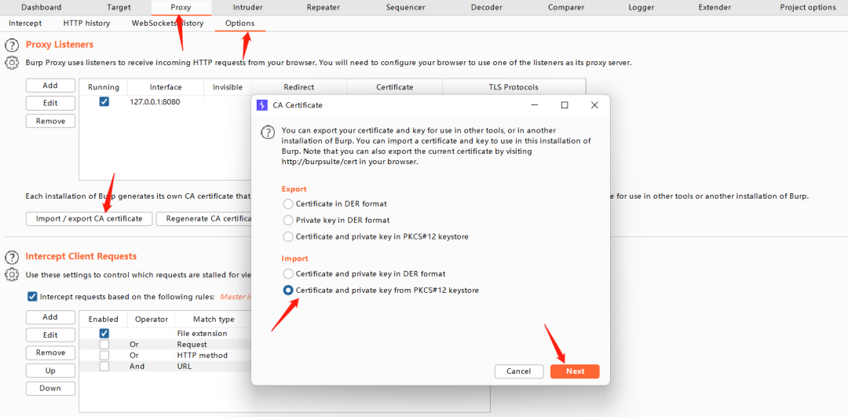Screen dimensions: 848x417
Task: Open help for Proxy Listeners section
Action: click(x=11, y=45)
